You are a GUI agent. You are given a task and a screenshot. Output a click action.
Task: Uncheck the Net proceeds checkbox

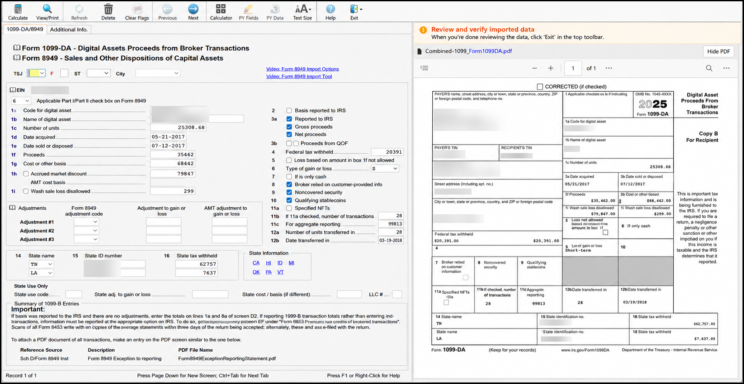pyautogui.click(x=289, y=134)
